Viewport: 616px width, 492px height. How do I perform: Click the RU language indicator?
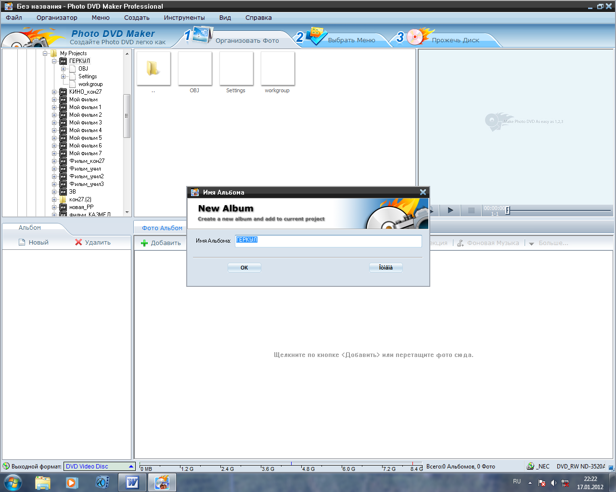[517, 481]
